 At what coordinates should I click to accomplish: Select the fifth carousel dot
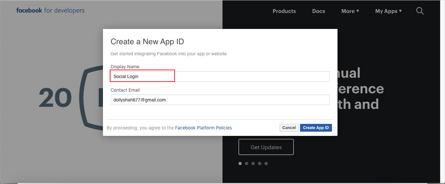(x=266, y=164)
